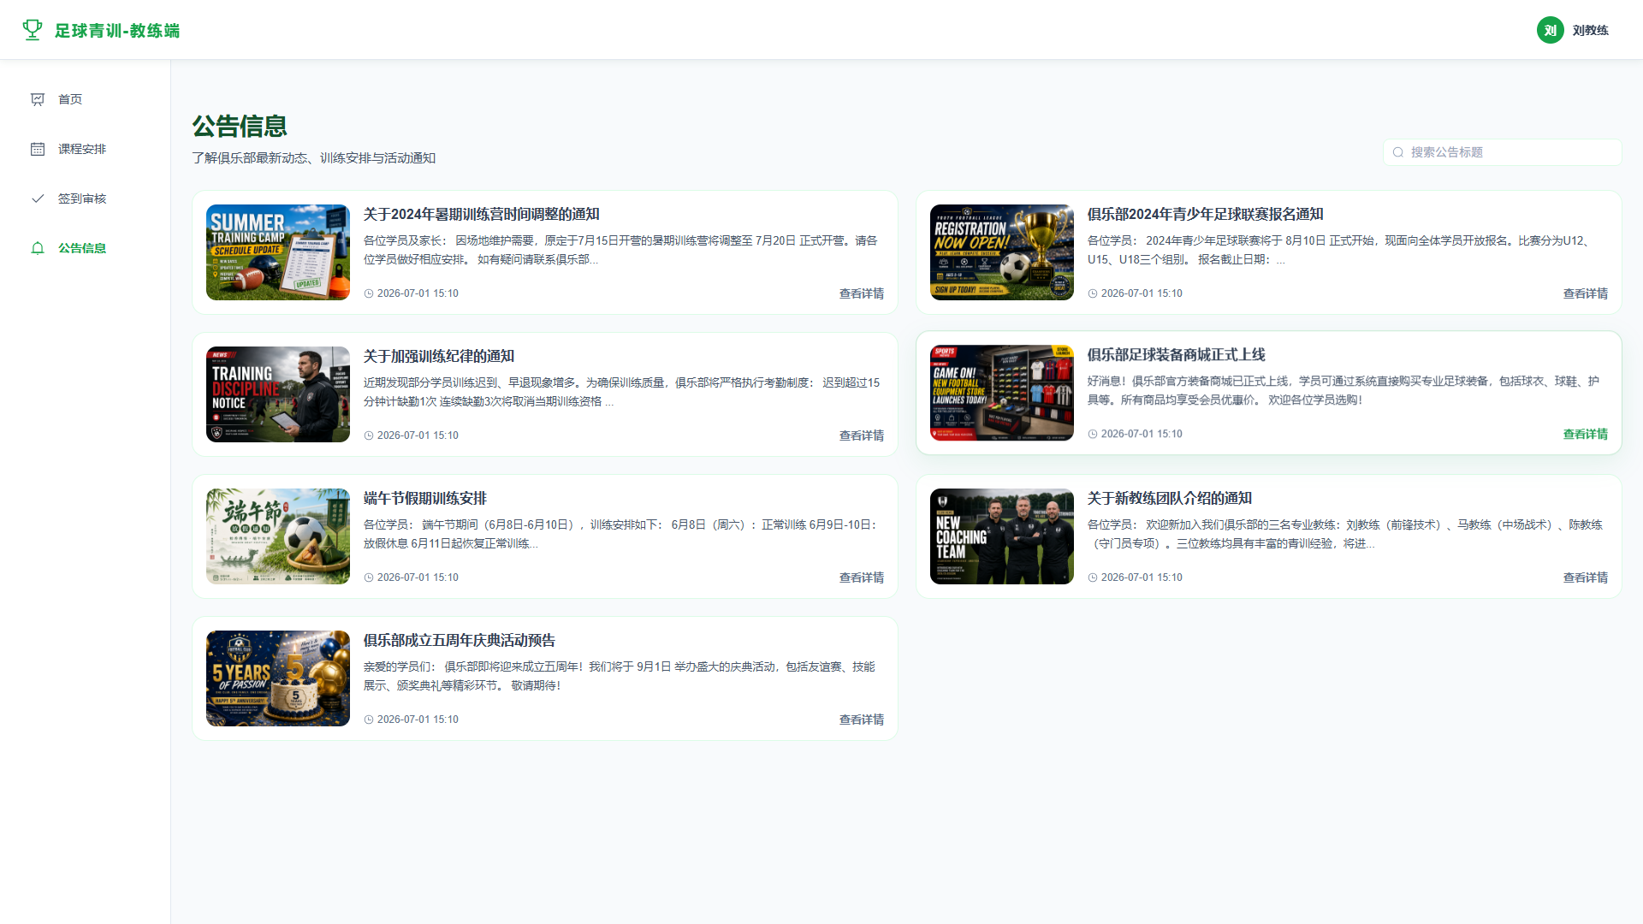Click title 俱乐部成立五周年庆典活动预告
This screenshot has width=1643, height=924.
(460, 640)
